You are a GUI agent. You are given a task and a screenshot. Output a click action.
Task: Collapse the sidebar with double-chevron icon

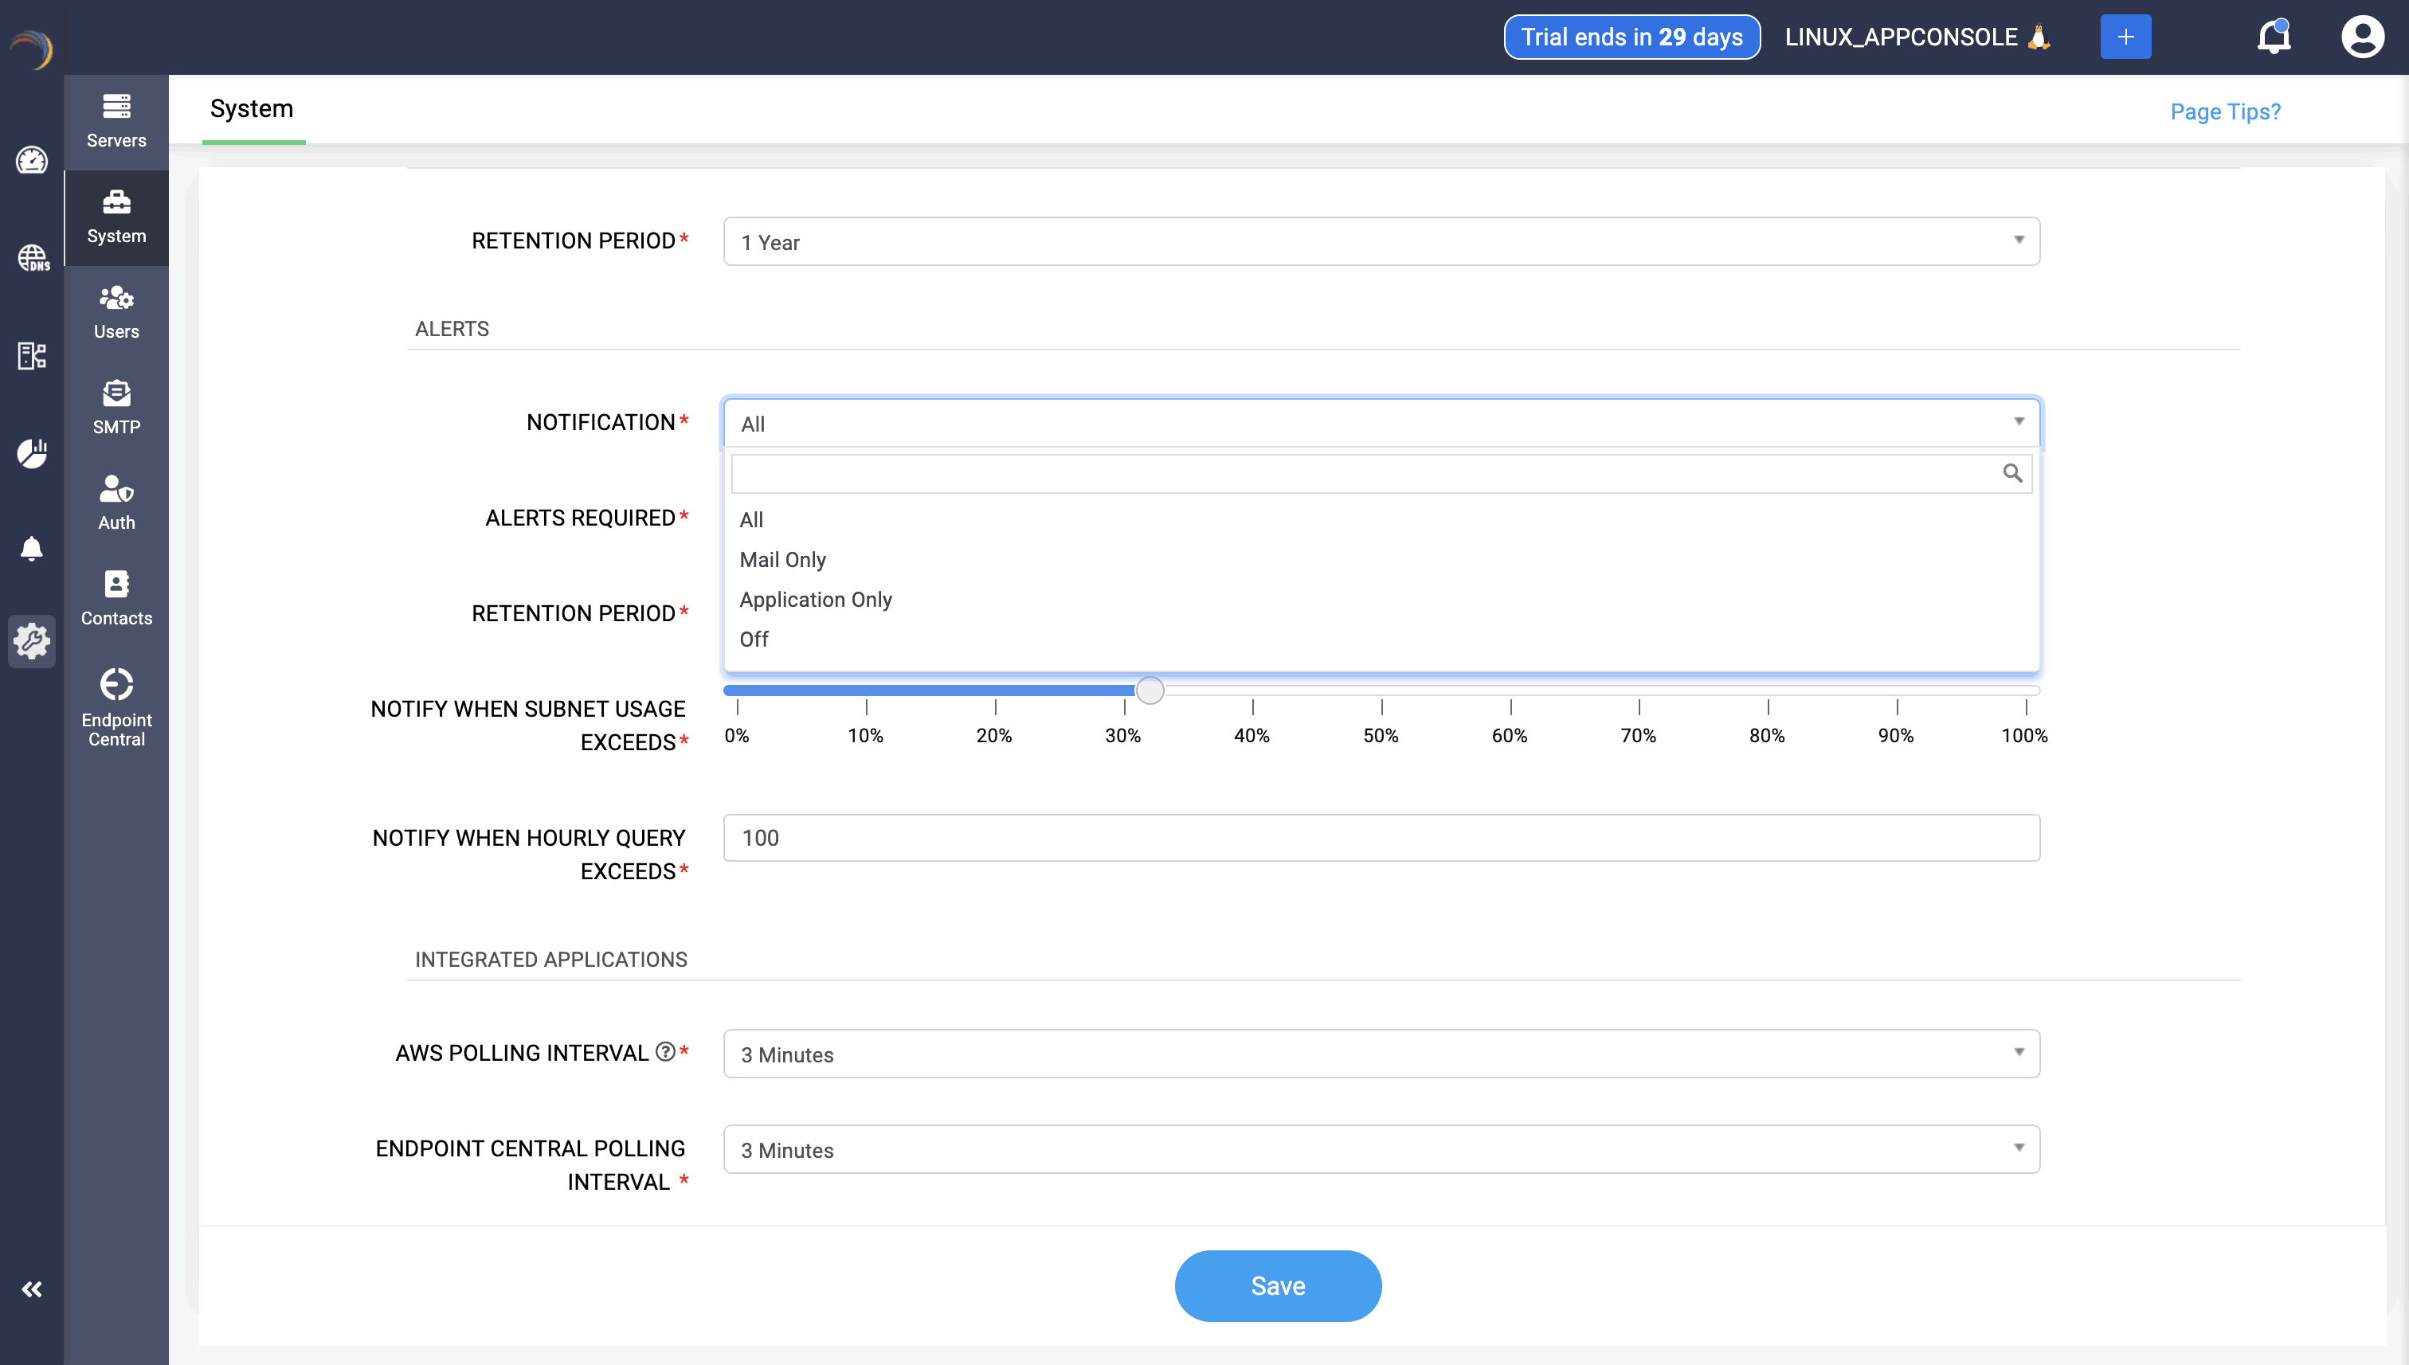pyautogui.click(x=32, y=1289)
